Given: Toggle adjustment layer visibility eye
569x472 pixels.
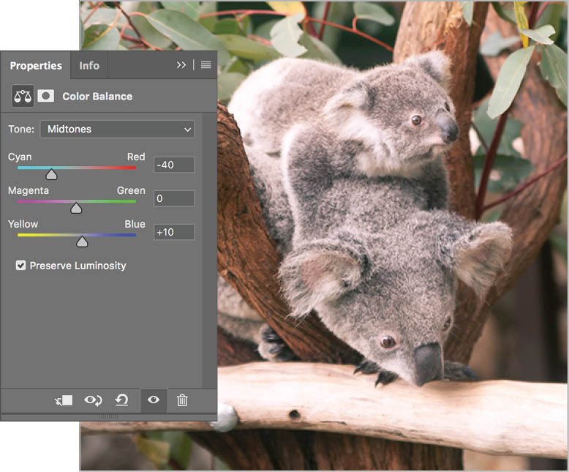Looking at the screenshot, I should [154, 400].
